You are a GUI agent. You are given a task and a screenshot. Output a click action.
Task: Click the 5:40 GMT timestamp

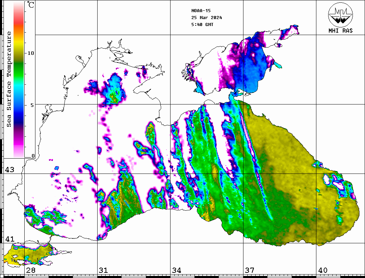click(x=202, y=25)
